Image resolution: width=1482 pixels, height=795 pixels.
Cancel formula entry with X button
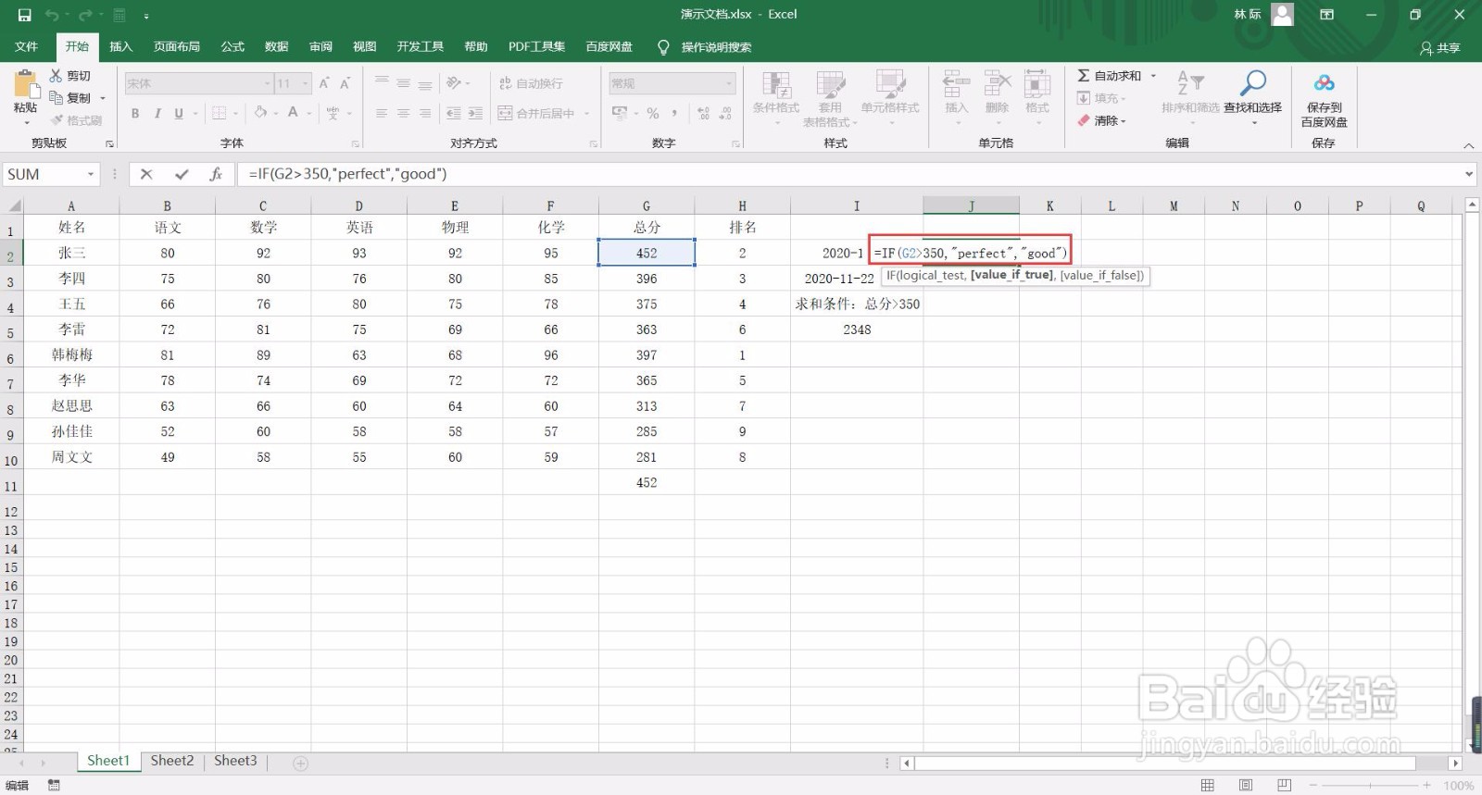pos(146,174)
